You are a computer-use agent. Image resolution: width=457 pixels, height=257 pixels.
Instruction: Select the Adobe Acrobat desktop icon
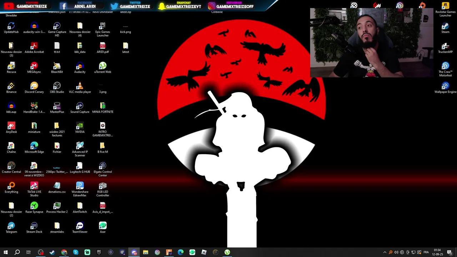(x=34, y=48)
